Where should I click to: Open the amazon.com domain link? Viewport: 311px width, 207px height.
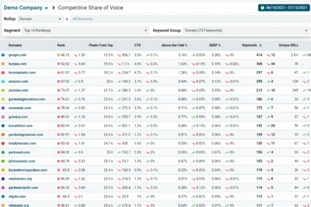tap(18, 82)
